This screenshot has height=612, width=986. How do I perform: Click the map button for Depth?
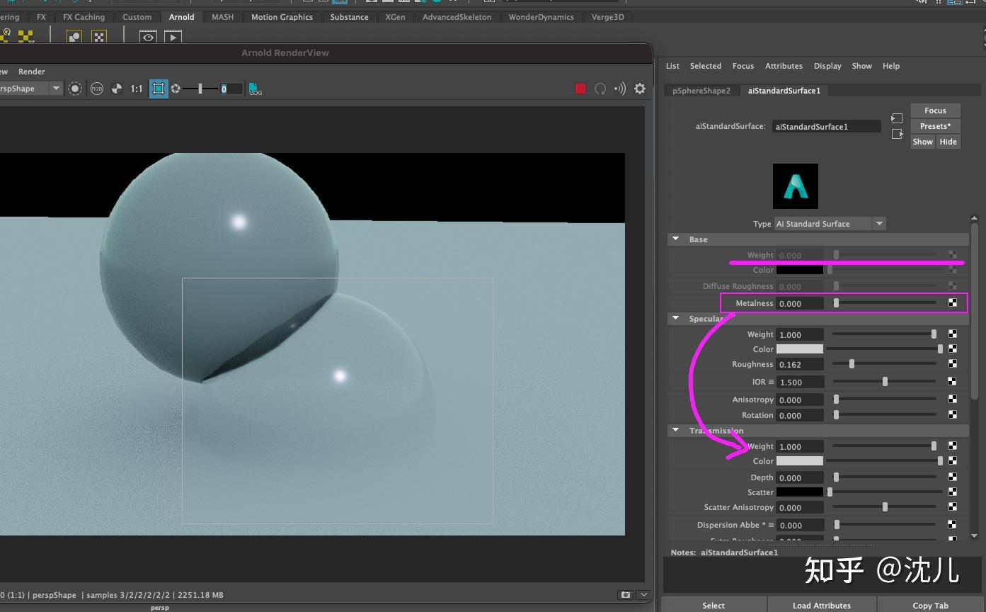[x=953, y=477]
